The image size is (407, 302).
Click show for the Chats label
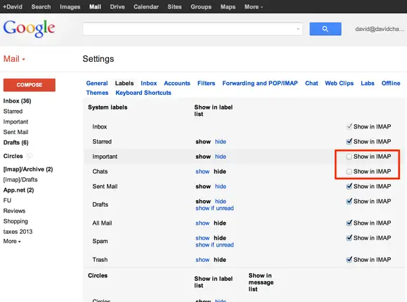point(202,171)
